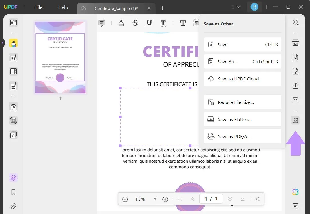Open the Share file icon
Image resolution: width=310 pixels, height=214 pixels.
pyautogui.click(x=296, y=86)
